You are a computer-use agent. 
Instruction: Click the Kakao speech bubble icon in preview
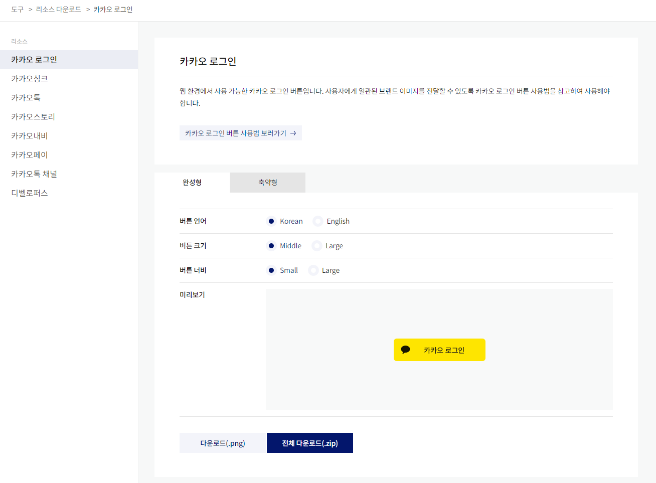tap(406, 350)
